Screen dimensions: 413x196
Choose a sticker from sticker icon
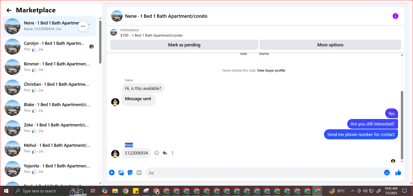130,173
